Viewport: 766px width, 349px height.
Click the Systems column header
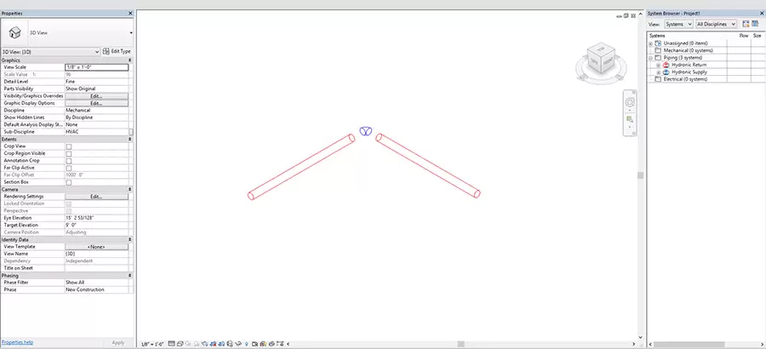[x=657, y=36]
